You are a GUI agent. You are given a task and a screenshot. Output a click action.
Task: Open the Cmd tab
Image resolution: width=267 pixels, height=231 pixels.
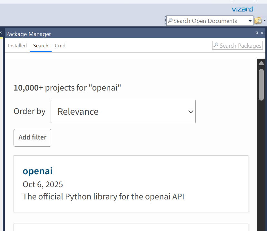60,45
